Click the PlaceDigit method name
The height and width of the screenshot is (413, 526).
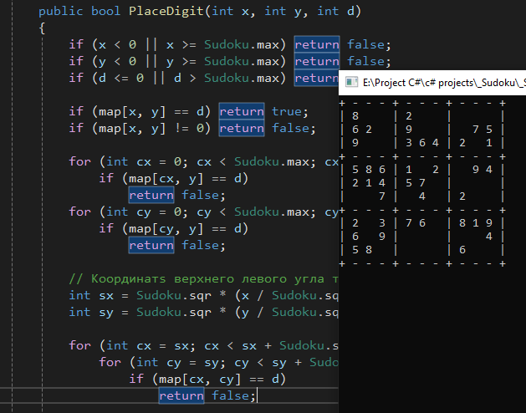[x=166, y=11]
